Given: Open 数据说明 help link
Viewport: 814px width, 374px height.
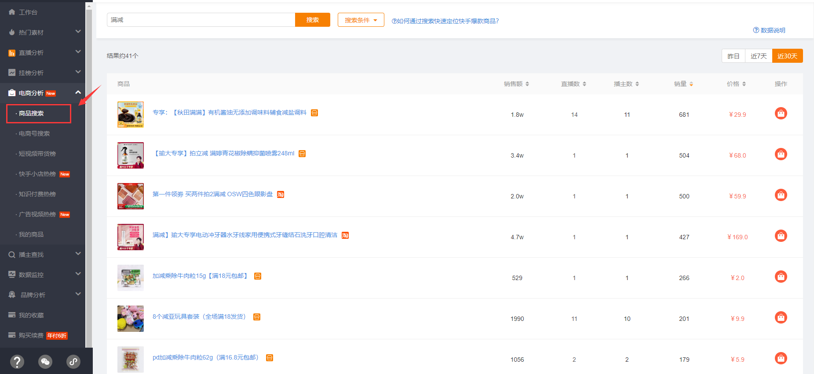Looking at the screenshot, I should click(x=769, y=30).
